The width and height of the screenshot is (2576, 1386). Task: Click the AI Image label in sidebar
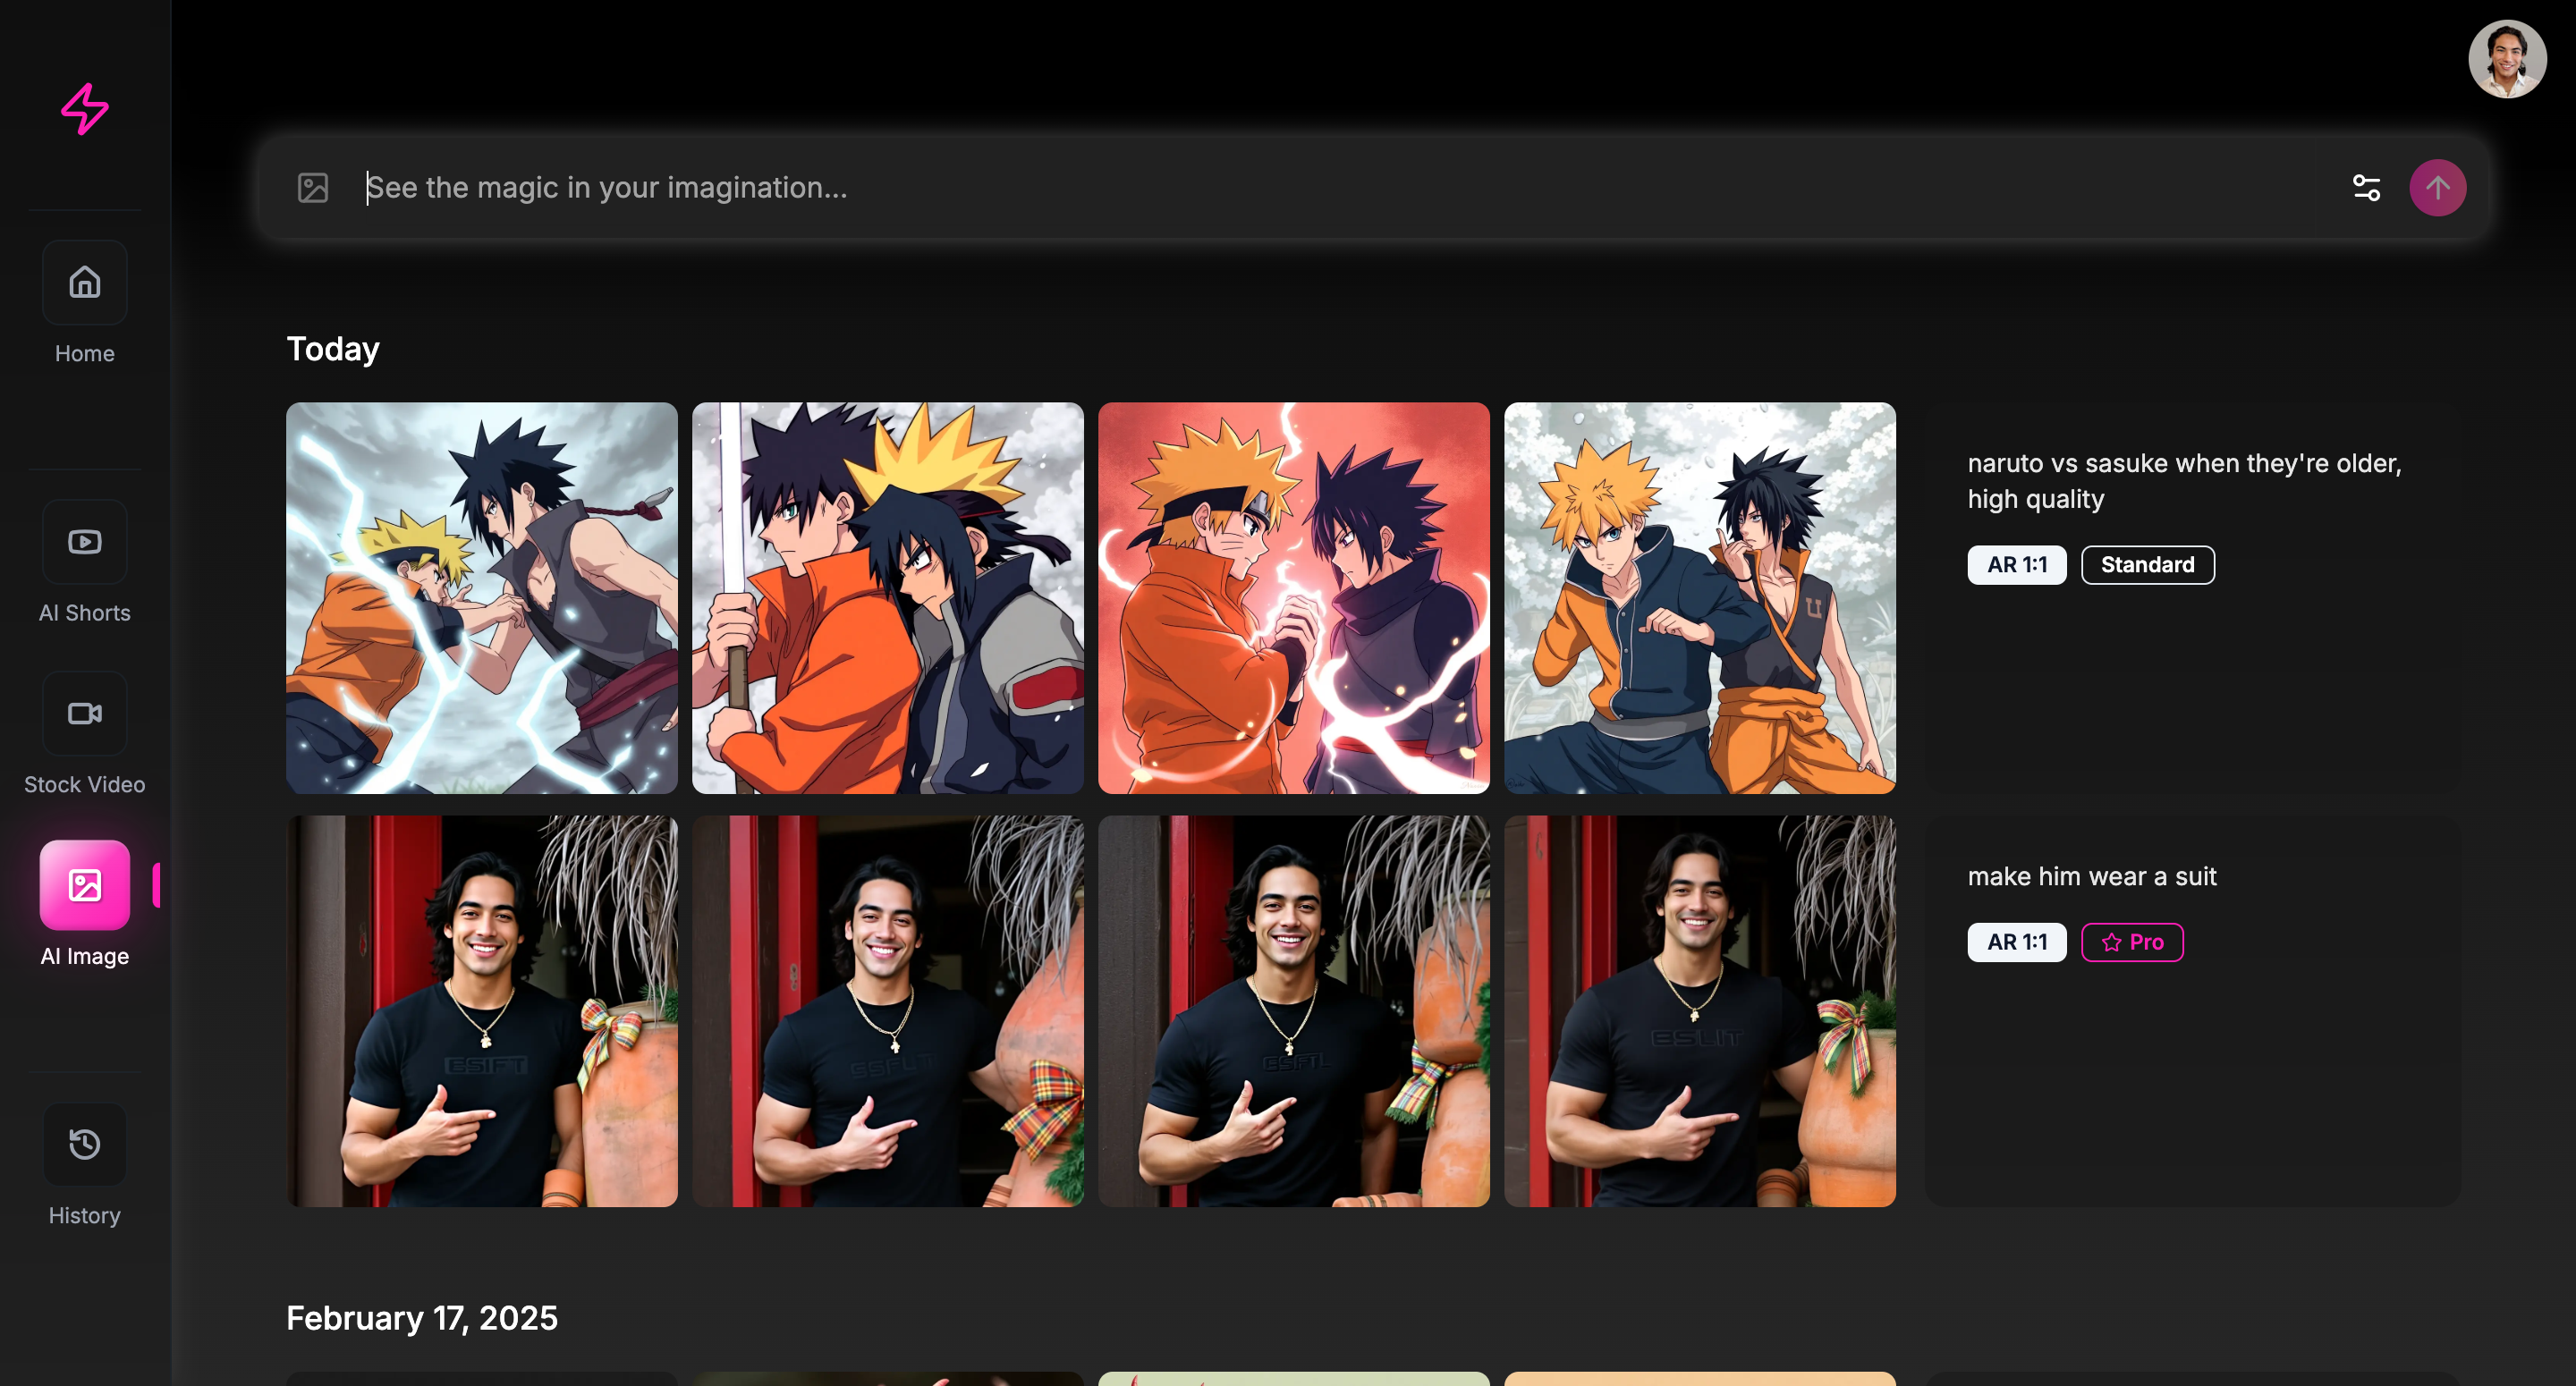[x=85, y=957]
